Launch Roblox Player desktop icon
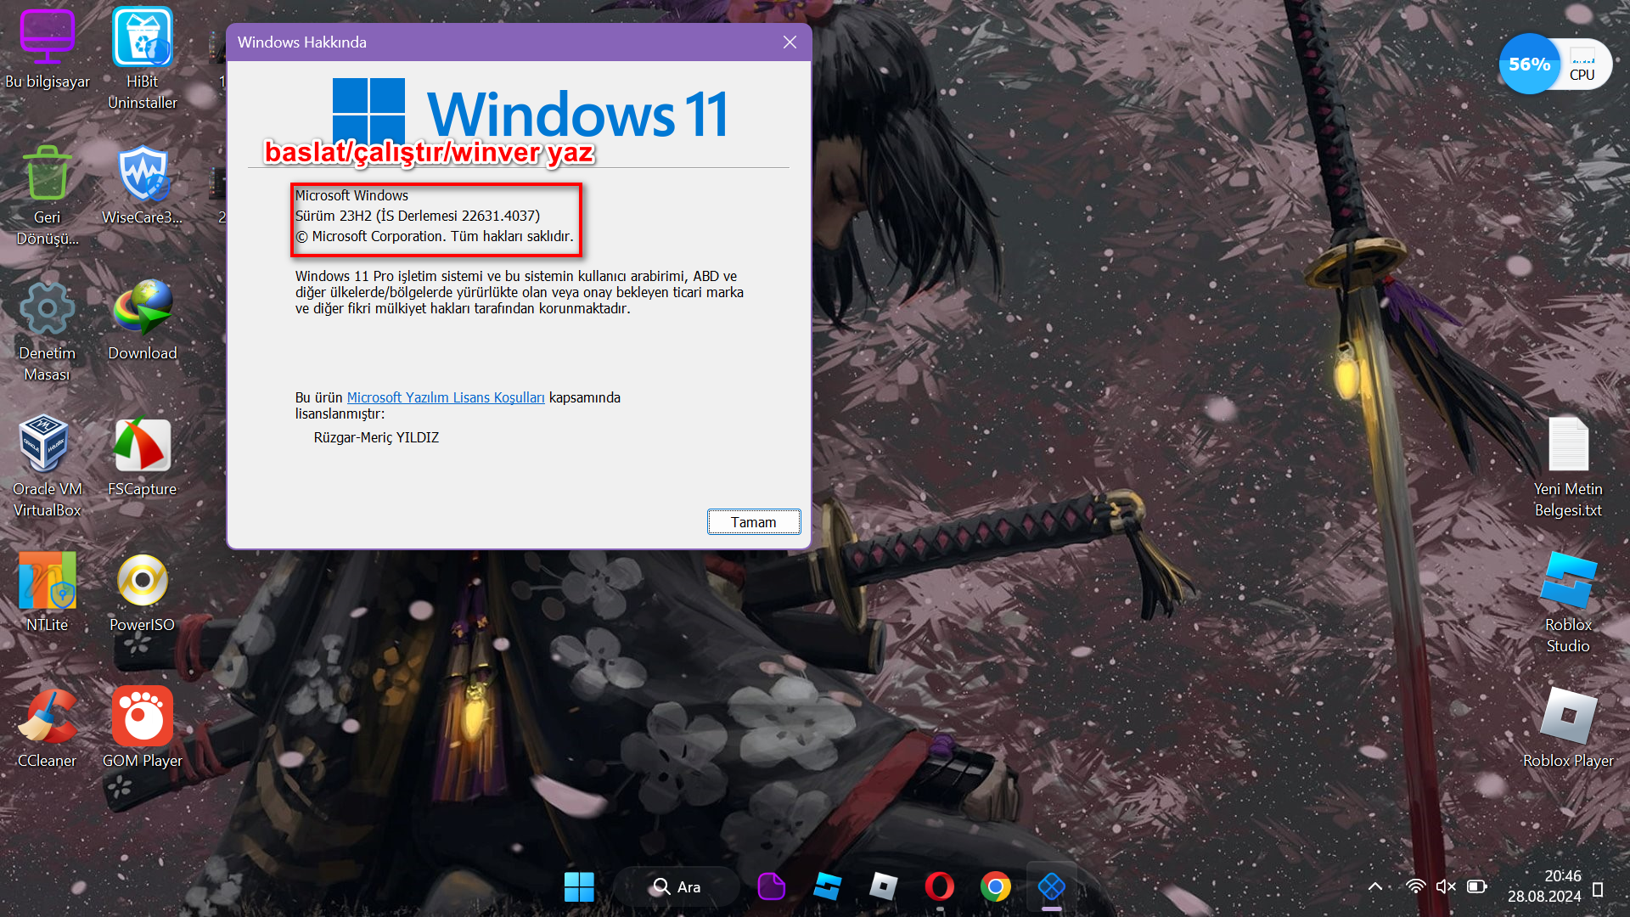Screen dimensions: 1630x917 click(1567, 717)
